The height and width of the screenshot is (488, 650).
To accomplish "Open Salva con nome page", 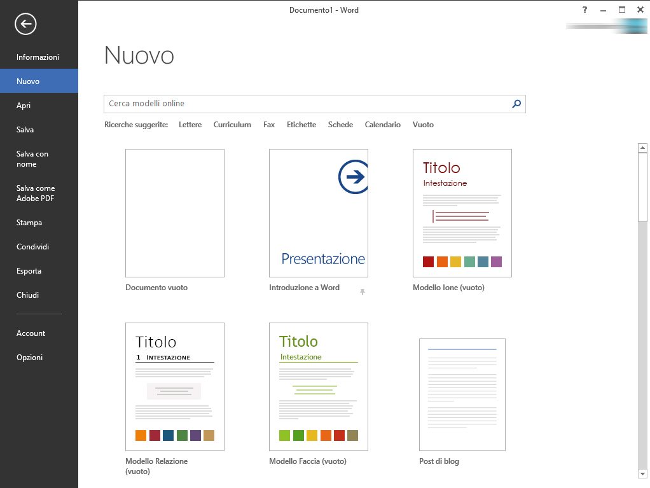I will [32, 159].
